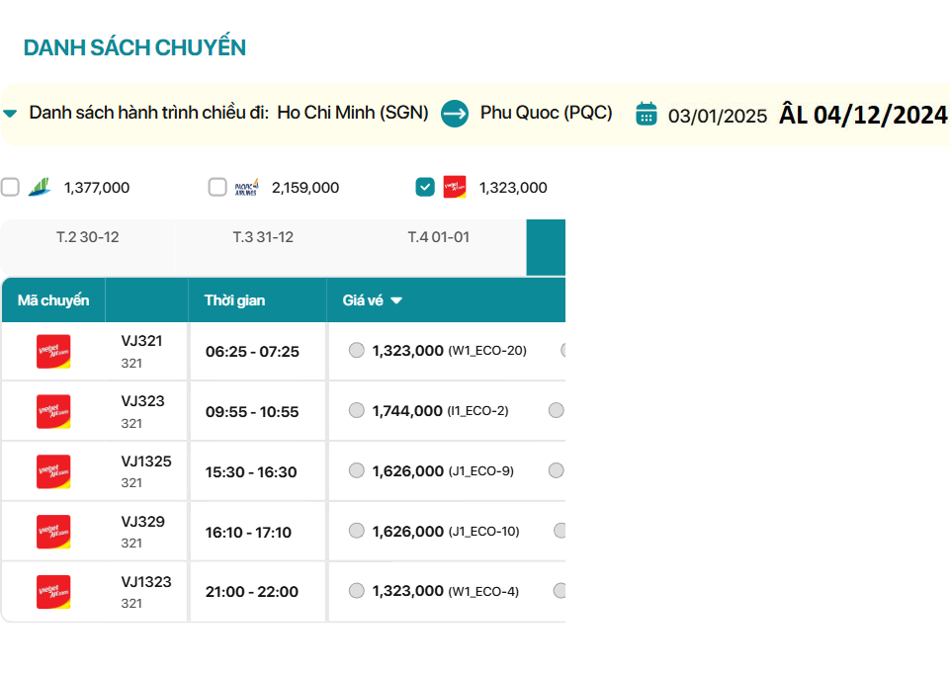This screenshot has width=950, height=674.
Task: Select the 1,323,000 W1_ECO-20 fare for VJ321
Action: 357,350
